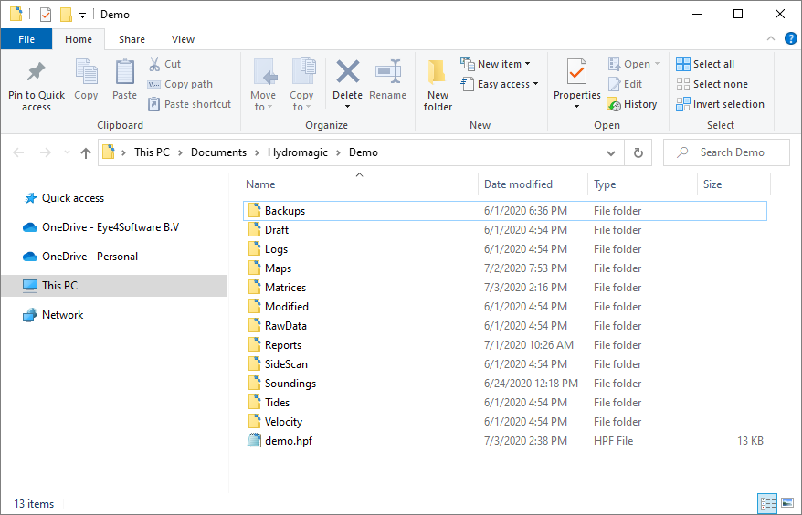Screen dimensions: 802x515
Task: Click the History icon in Open group
Action: click(614, 104)
